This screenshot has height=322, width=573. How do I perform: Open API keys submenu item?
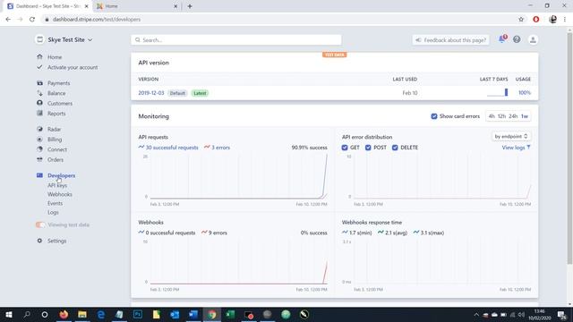[x=57, y=185]
